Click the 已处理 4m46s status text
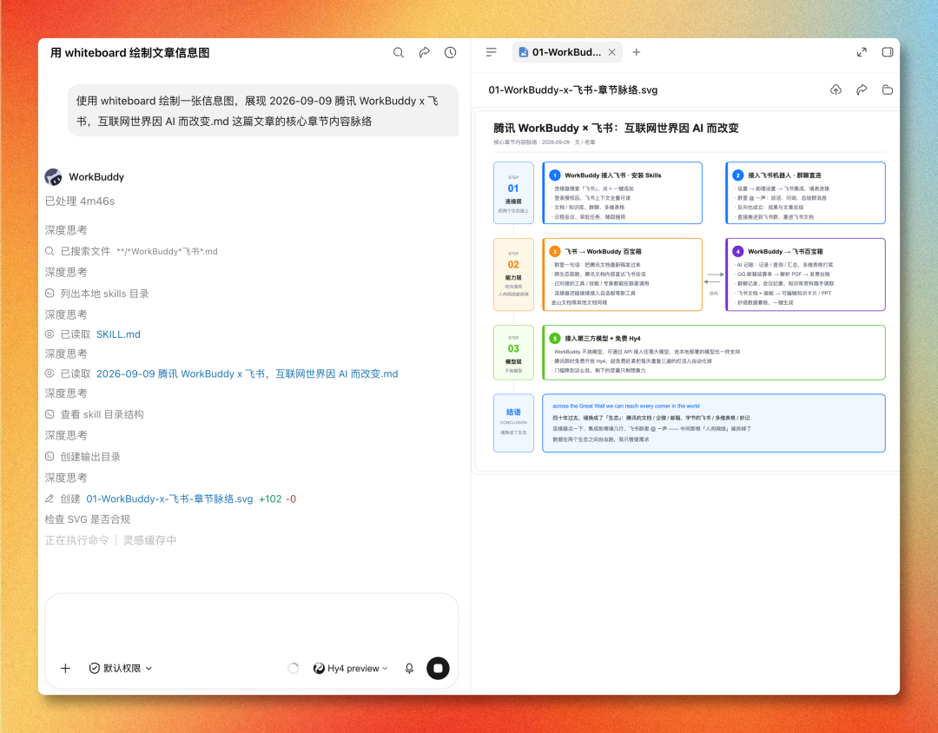 80,201
